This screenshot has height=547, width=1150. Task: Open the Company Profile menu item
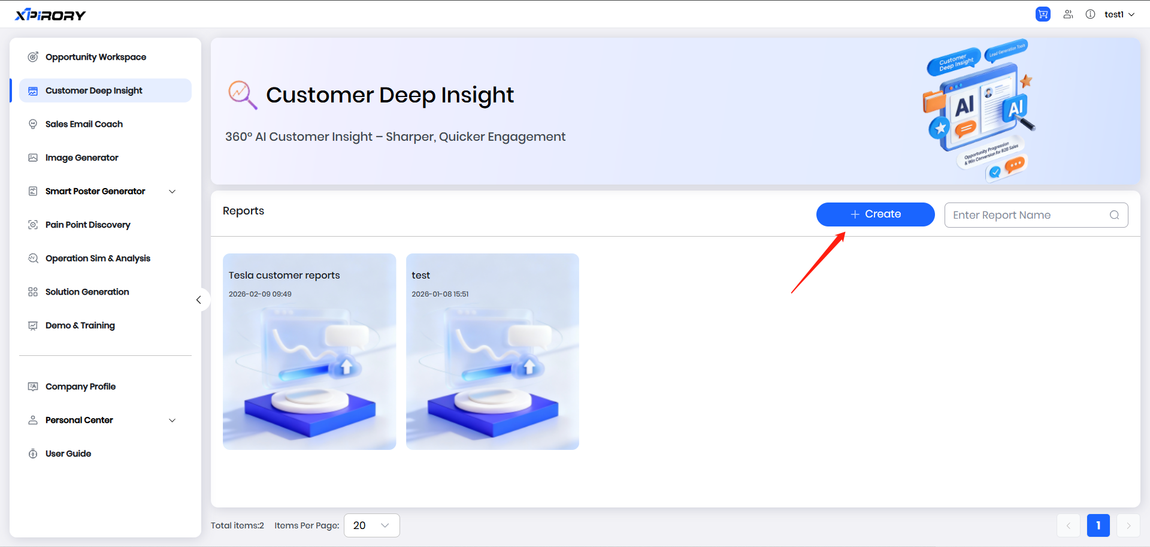point(80,386)
